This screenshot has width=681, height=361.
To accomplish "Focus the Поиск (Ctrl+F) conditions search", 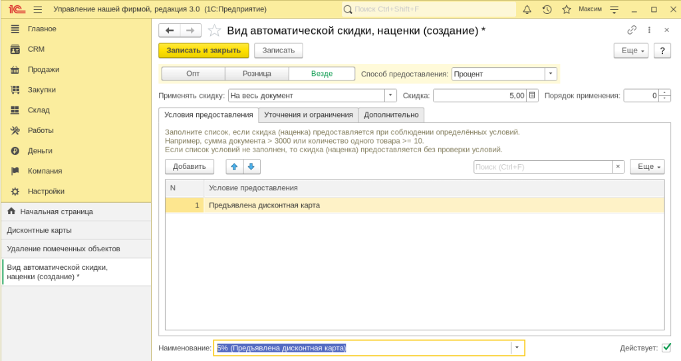I will tap(543, 167).
